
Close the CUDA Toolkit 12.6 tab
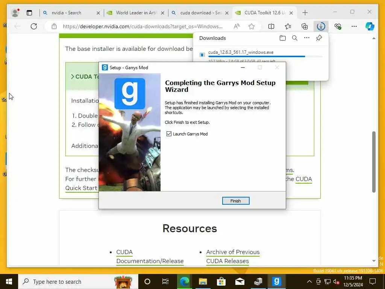(291, 13)
